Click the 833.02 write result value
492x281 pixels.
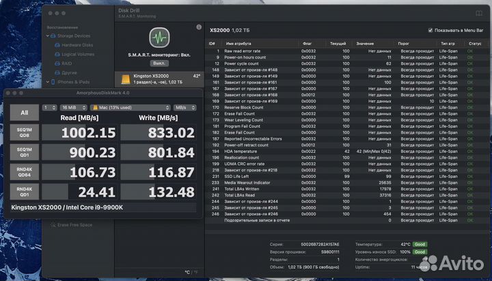[x=172, y=133]
